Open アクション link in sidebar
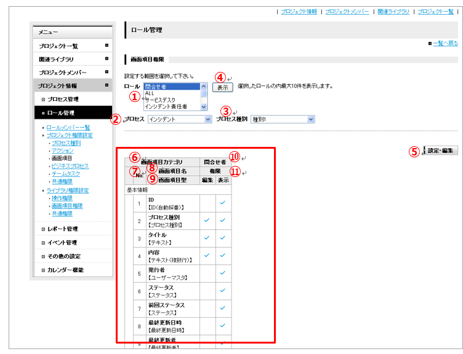Viewport: 463px width, 354px height. click(x=63, y=151)
